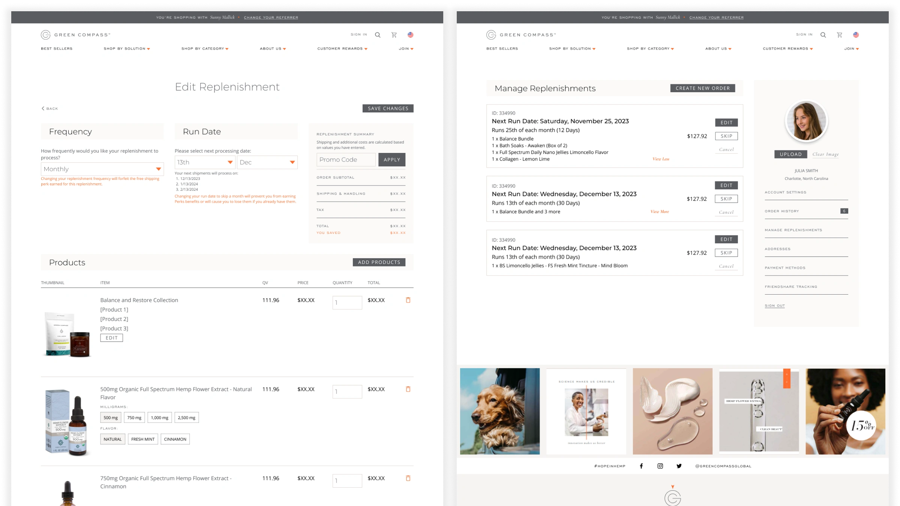Expand Shop by Solution on the Manage Replenishments page

(x=572, y=49)
